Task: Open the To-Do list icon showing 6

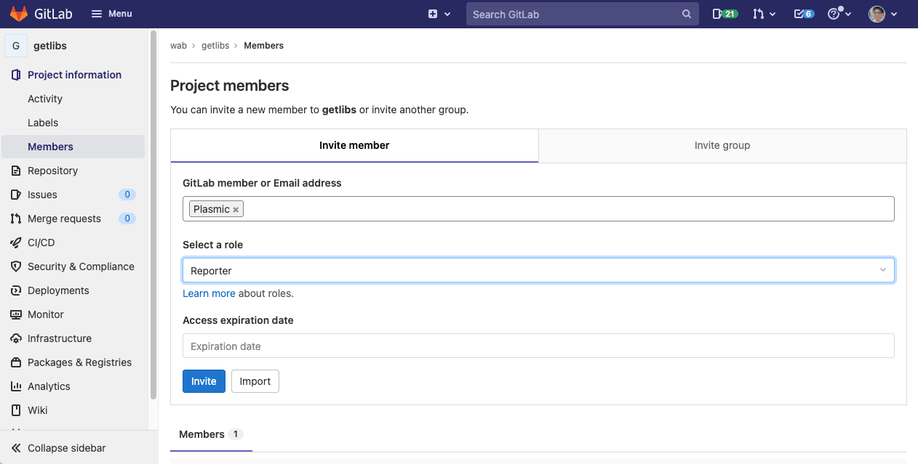Action: (x=804, y=14)
